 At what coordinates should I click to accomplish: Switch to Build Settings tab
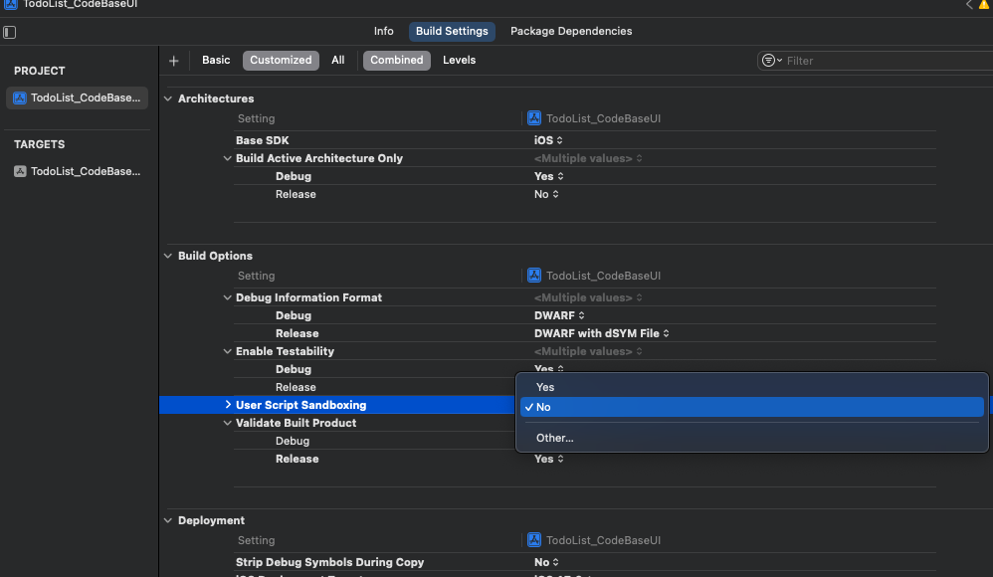[452, 31]
